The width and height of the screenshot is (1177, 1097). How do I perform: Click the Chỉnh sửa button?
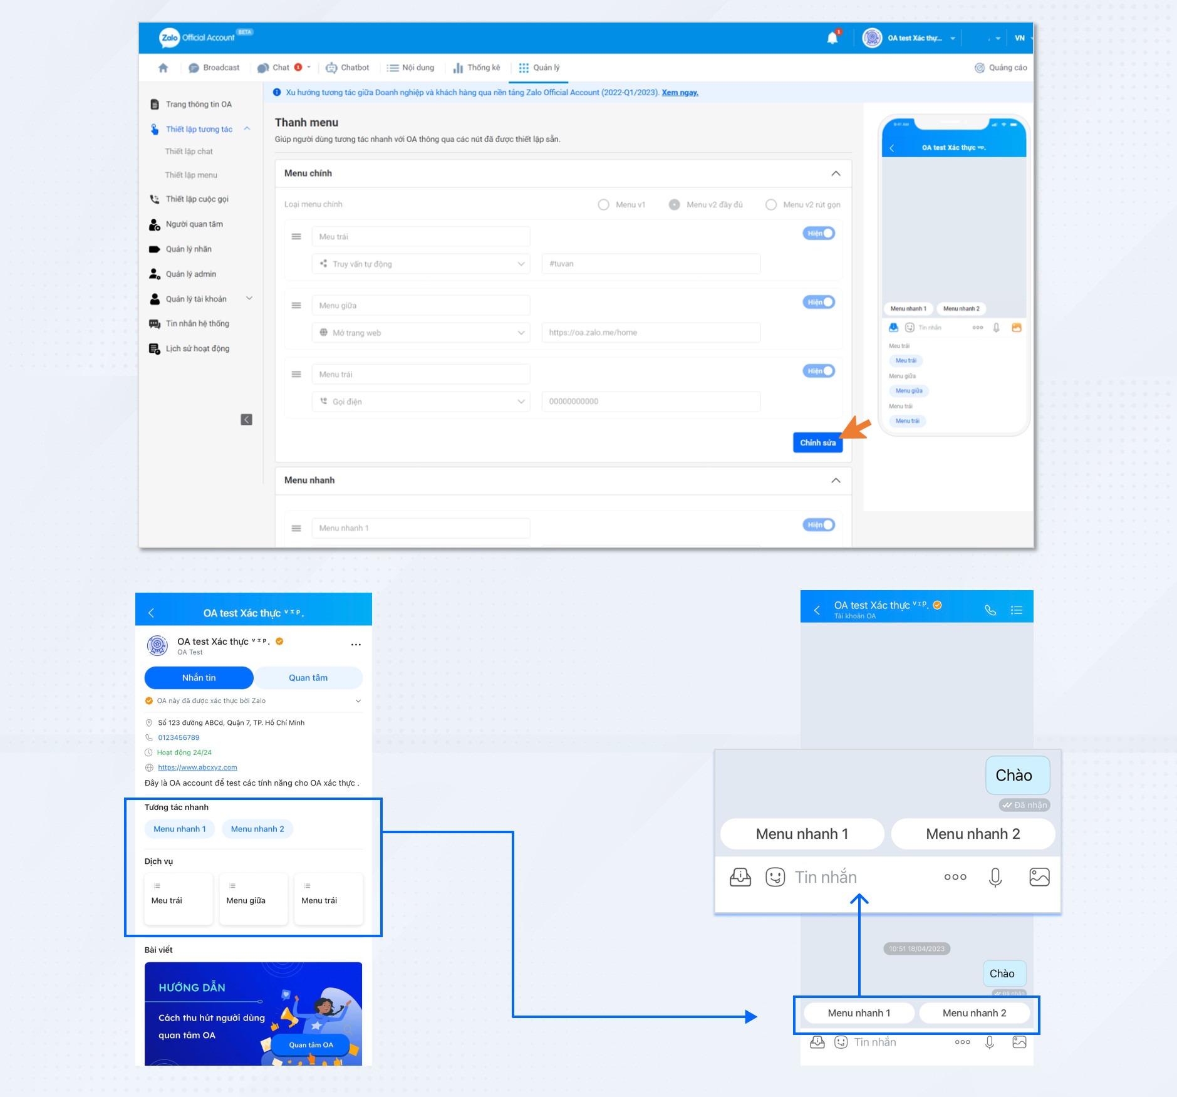[817, 442]
